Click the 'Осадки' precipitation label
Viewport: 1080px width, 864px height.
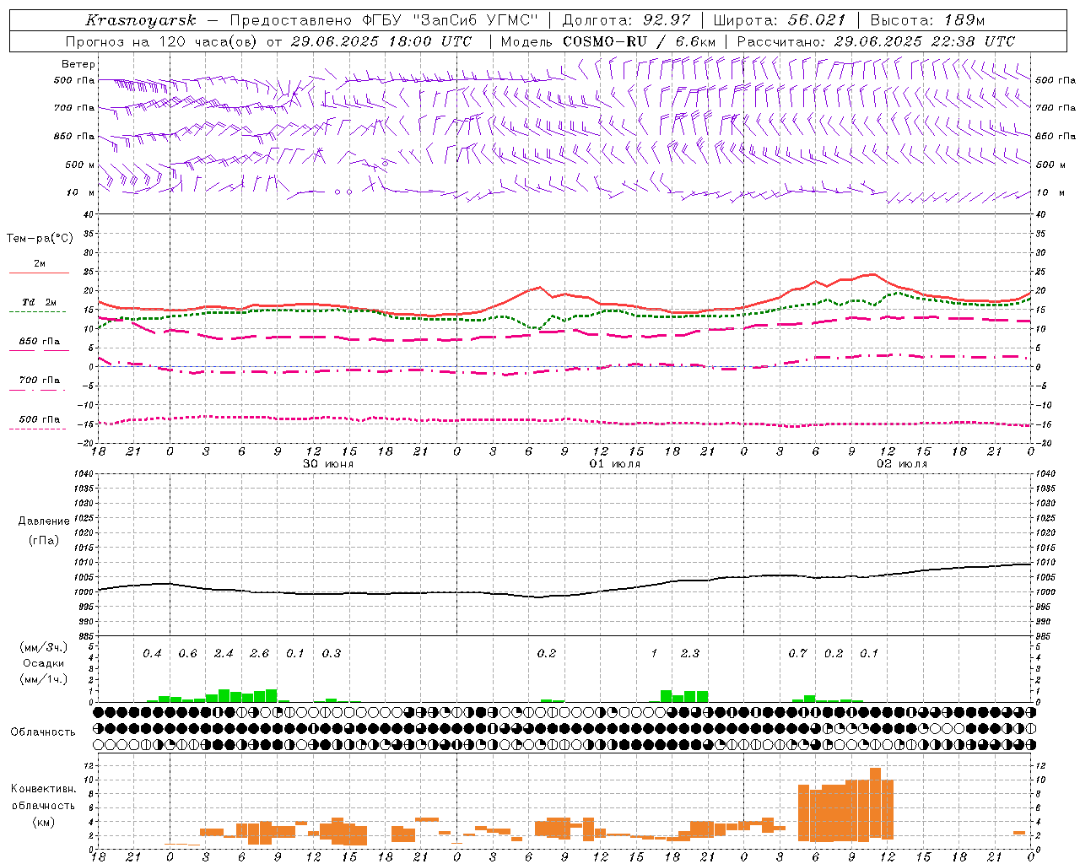(x=44, y=663)
